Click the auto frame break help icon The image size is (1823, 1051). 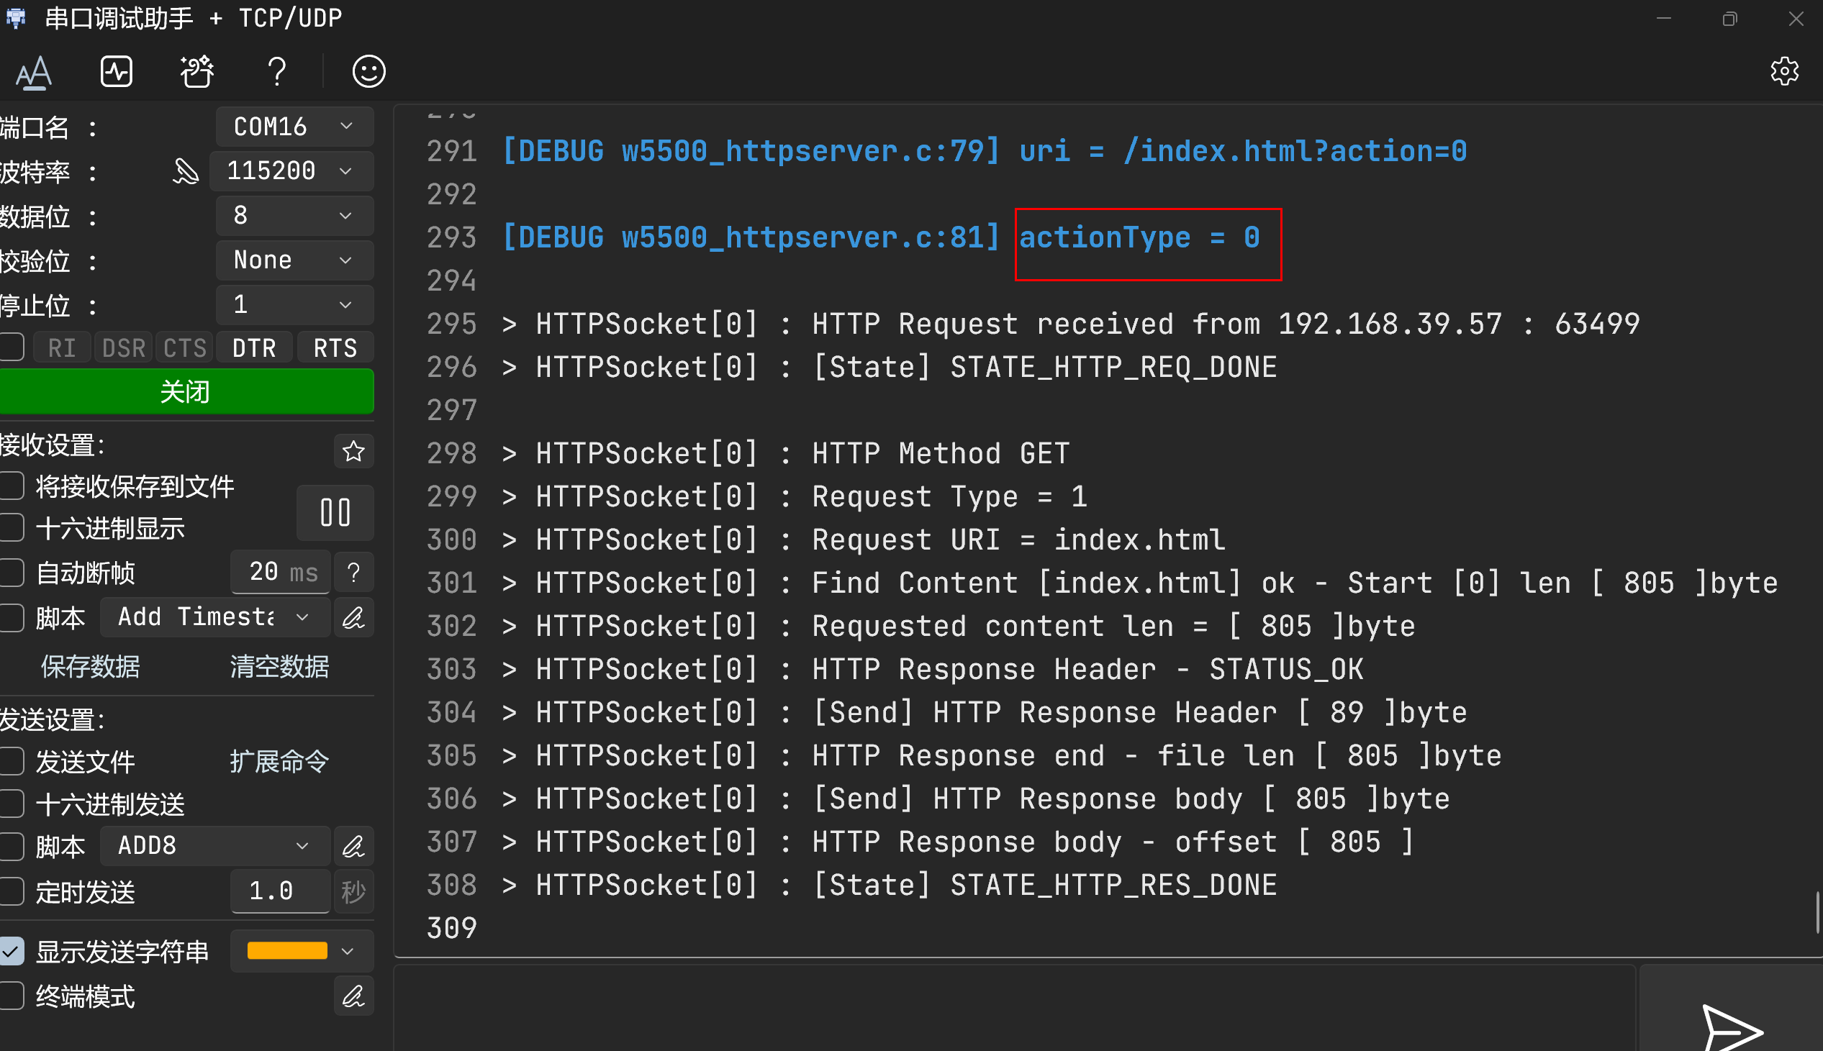tap(353, 573)
